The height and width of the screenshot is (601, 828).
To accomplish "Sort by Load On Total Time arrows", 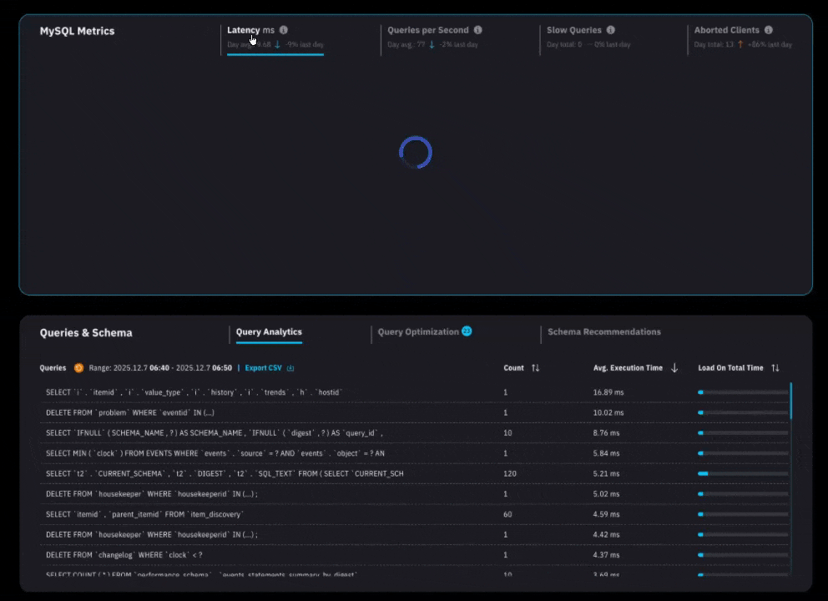I will 775,367.
